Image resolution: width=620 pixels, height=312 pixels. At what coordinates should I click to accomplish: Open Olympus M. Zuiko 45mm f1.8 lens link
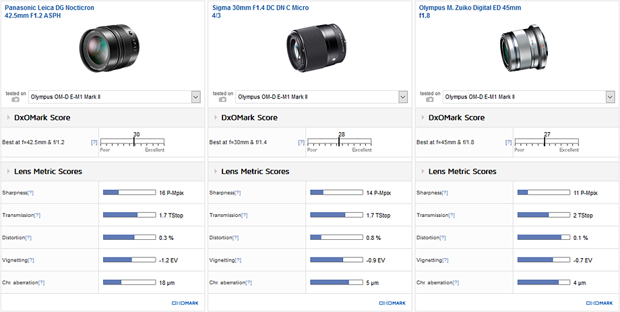470,12
